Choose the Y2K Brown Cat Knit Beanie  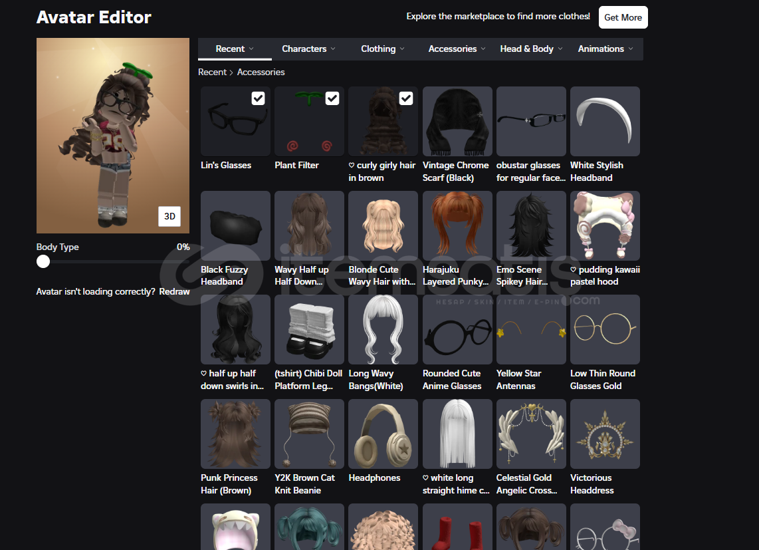click(x=309, y=434)
